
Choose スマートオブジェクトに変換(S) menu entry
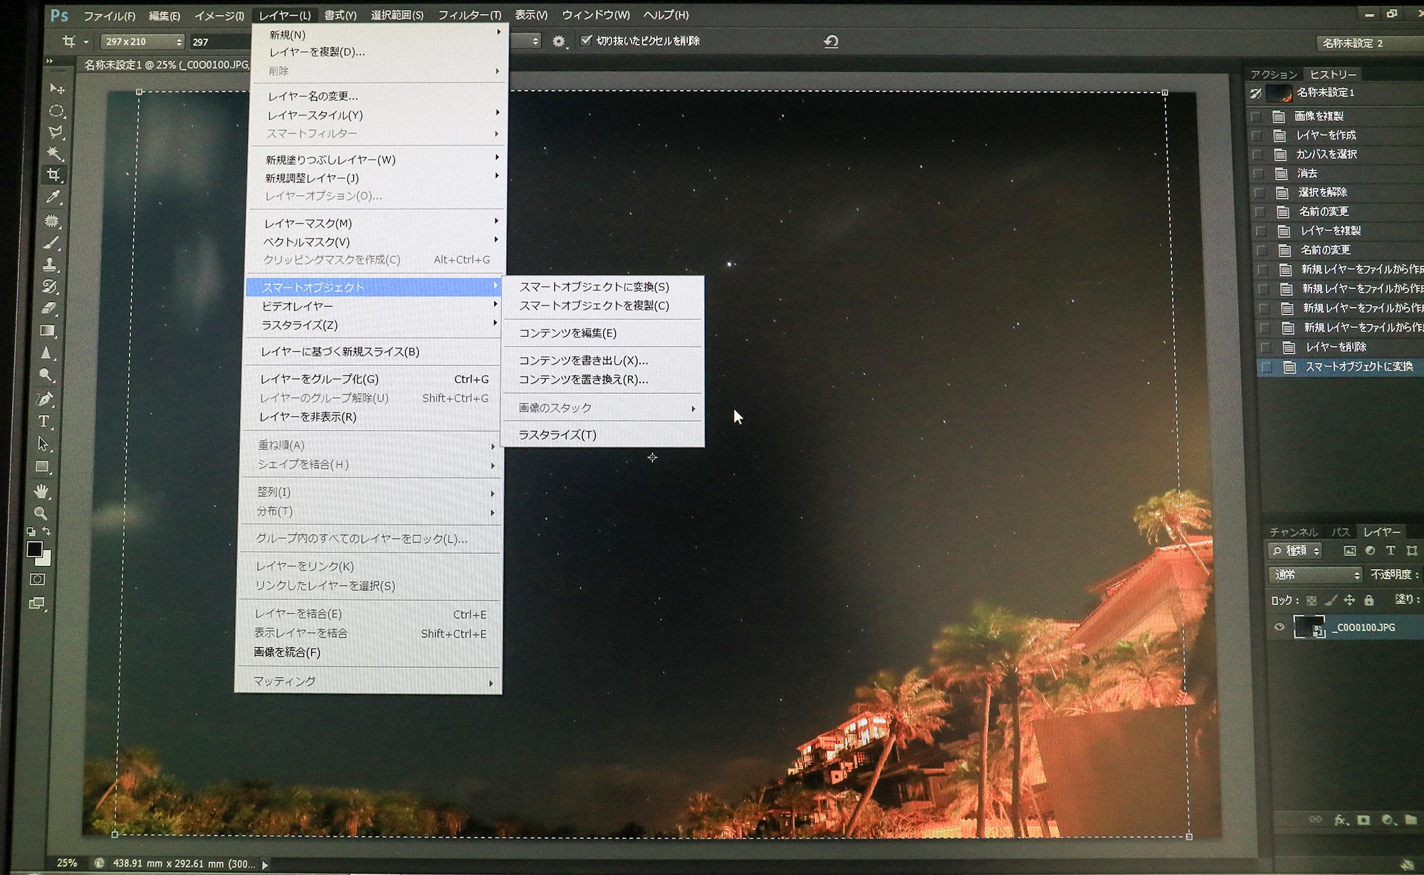(594, 287)
